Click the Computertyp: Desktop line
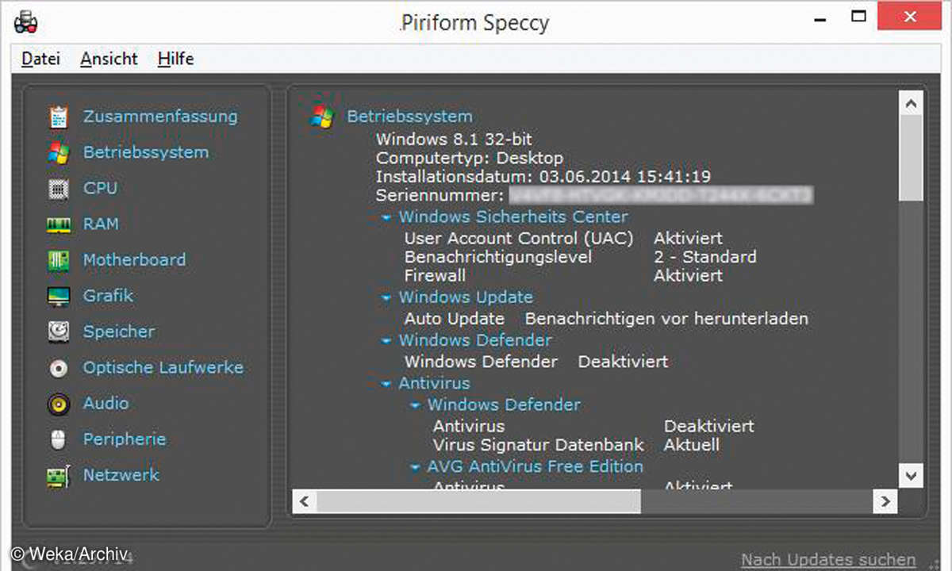Viewport: 952px width, 571px height. pyautogui.click(x=470, y=158)
